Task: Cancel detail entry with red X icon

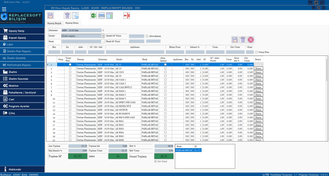Action: tap(250, 39)
